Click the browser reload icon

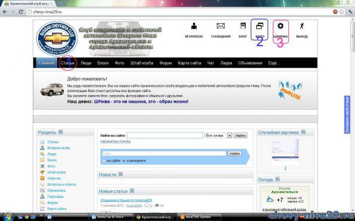point(21,12)
